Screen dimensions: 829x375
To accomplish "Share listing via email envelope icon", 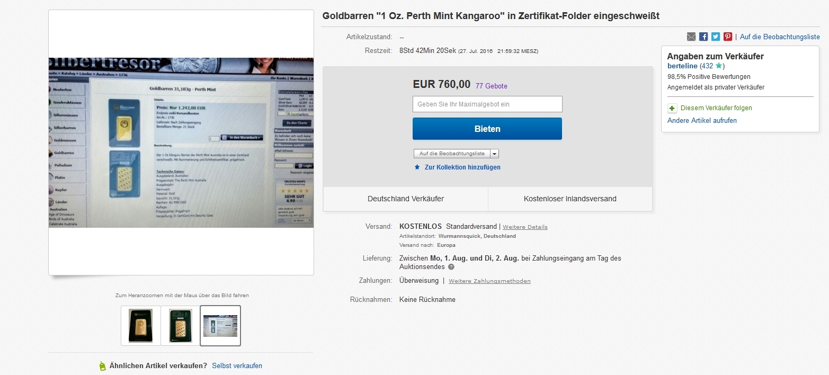I will [x=691, y=37].
